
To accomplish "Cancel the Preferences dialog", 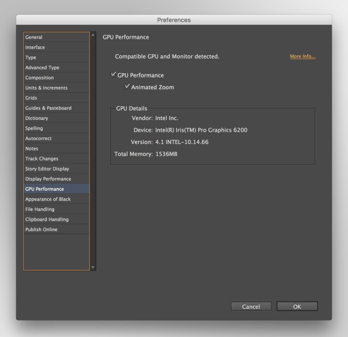I will [x=251, y=306].
